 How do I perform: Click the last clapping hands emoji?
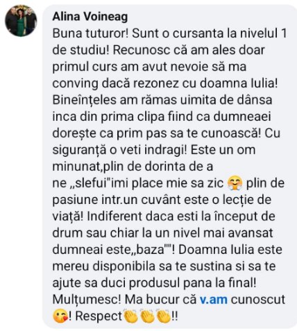[164, 316]
